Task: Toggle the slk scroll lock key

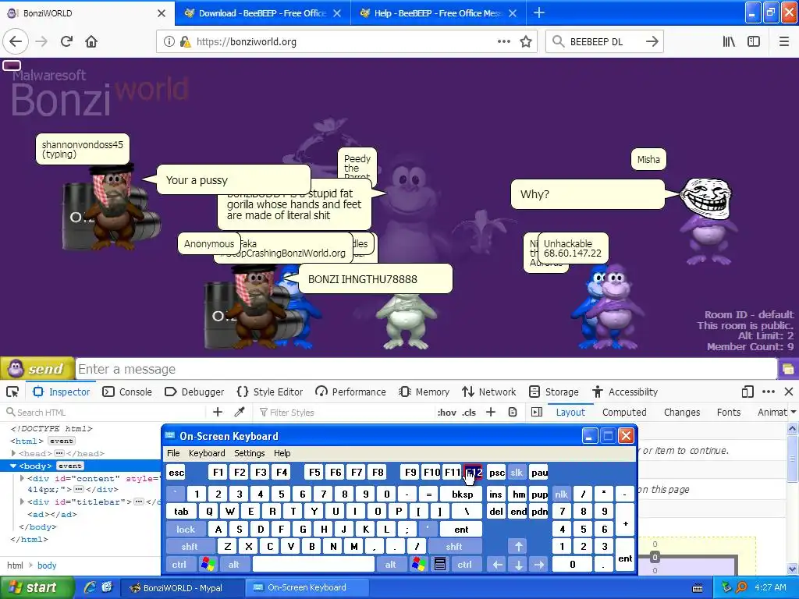Action: (x=517, y=473)
